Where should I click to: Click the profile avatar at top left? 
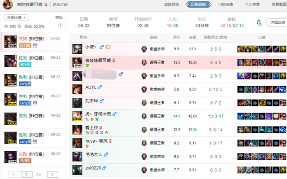8,4
